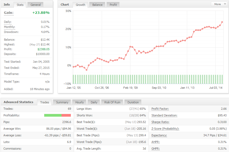Select the Growth chart tab
Viewport: 229px width, 152px height.
point(80,5)
